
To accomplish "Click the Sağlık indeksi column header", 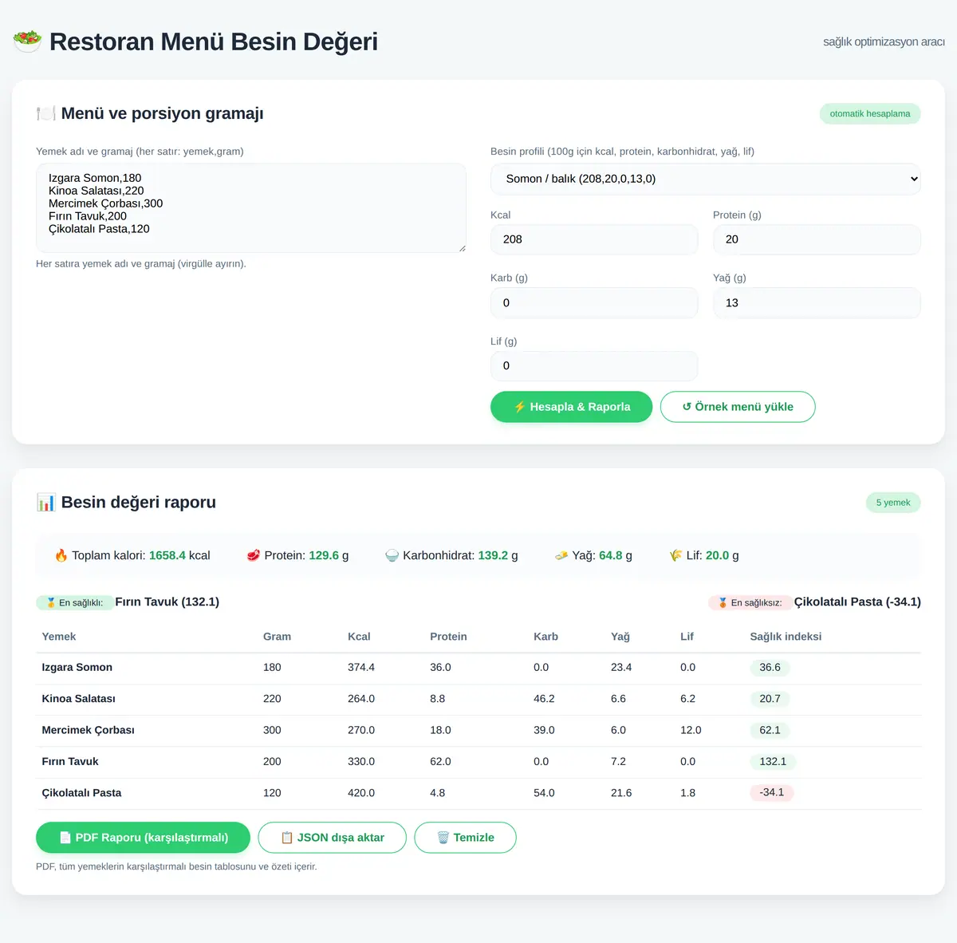I will pyautogui.click(x=786, y=637).
